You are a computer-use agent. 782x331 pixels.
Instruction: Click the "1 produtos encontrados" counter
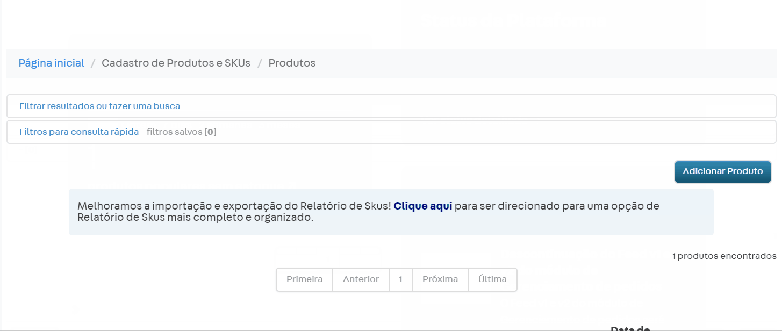click(723, 256)
